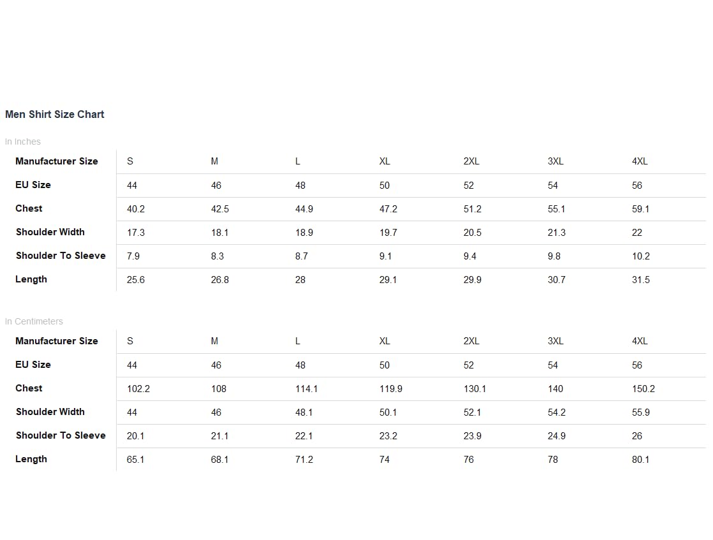Click shoulder width value 54.2 for 3XL
This screenshot has height=540, width=713.
tap(557, 412)
